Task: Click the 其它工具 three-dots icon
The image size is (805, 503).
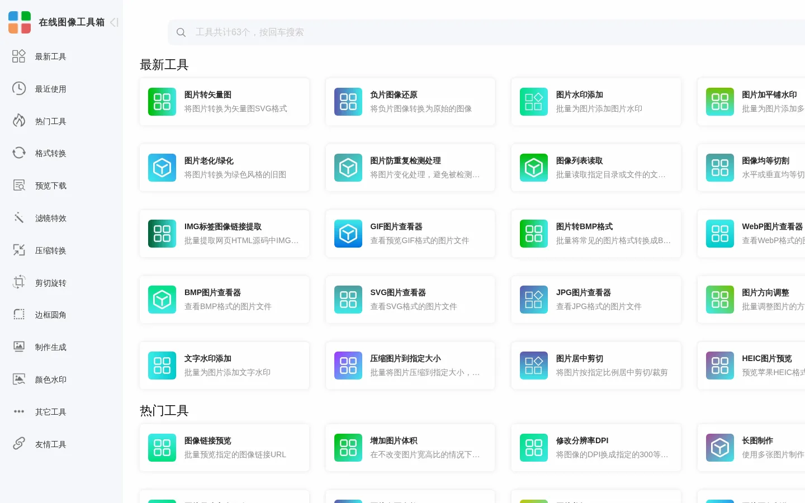Action: pyautogui.click(x=19, y=411)
